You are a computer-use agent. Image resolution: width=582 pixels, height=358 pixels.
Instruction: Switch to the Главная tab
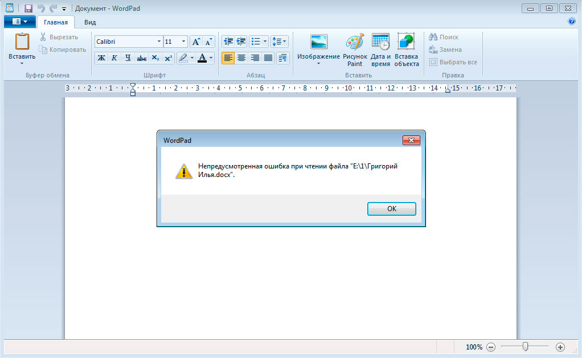tap(56, 22)
